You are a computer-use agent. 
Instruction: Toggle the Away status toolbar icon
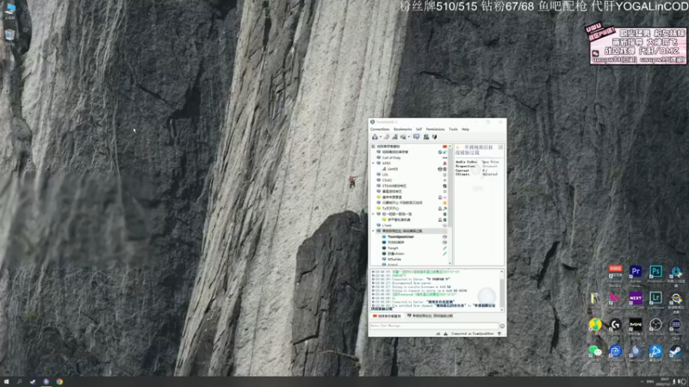394,137
